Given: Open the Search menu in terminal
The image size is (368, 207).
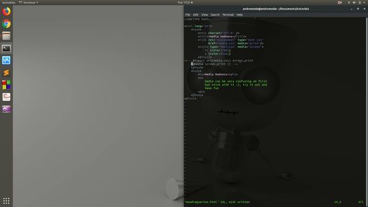Looking at the screenshot, I should pyautogui.click(x=215, y=15).
